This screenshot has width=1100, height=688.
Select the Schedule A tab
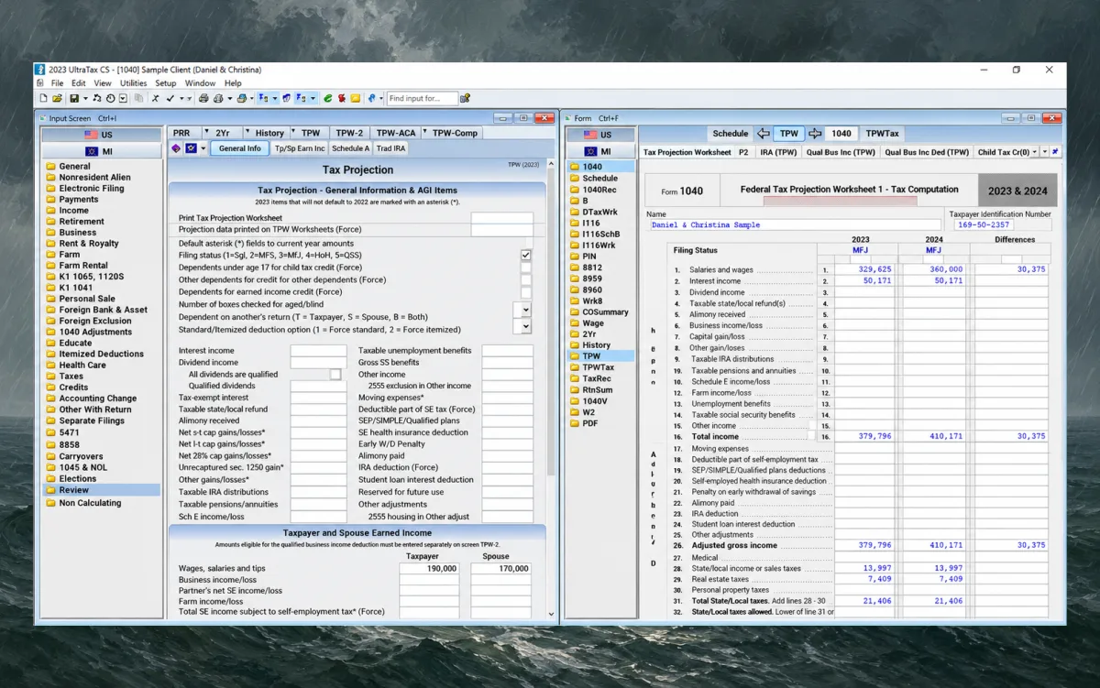point(350,148)
